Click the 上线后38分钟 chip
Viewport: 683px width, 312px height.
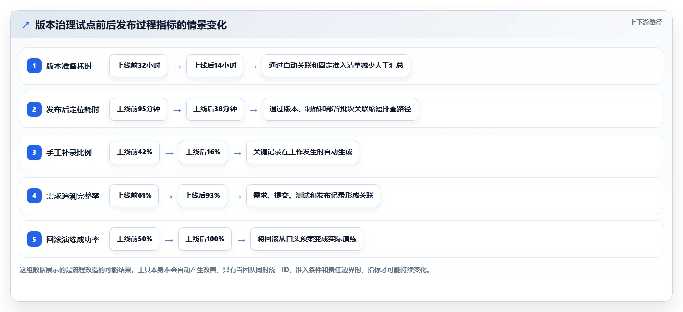click(x=215, y=109)
